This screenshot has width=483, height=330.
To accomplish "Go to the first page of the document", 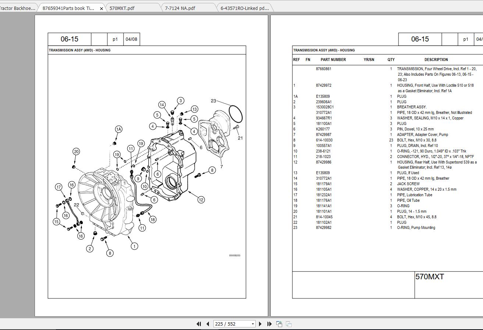I will pos(199,324).
